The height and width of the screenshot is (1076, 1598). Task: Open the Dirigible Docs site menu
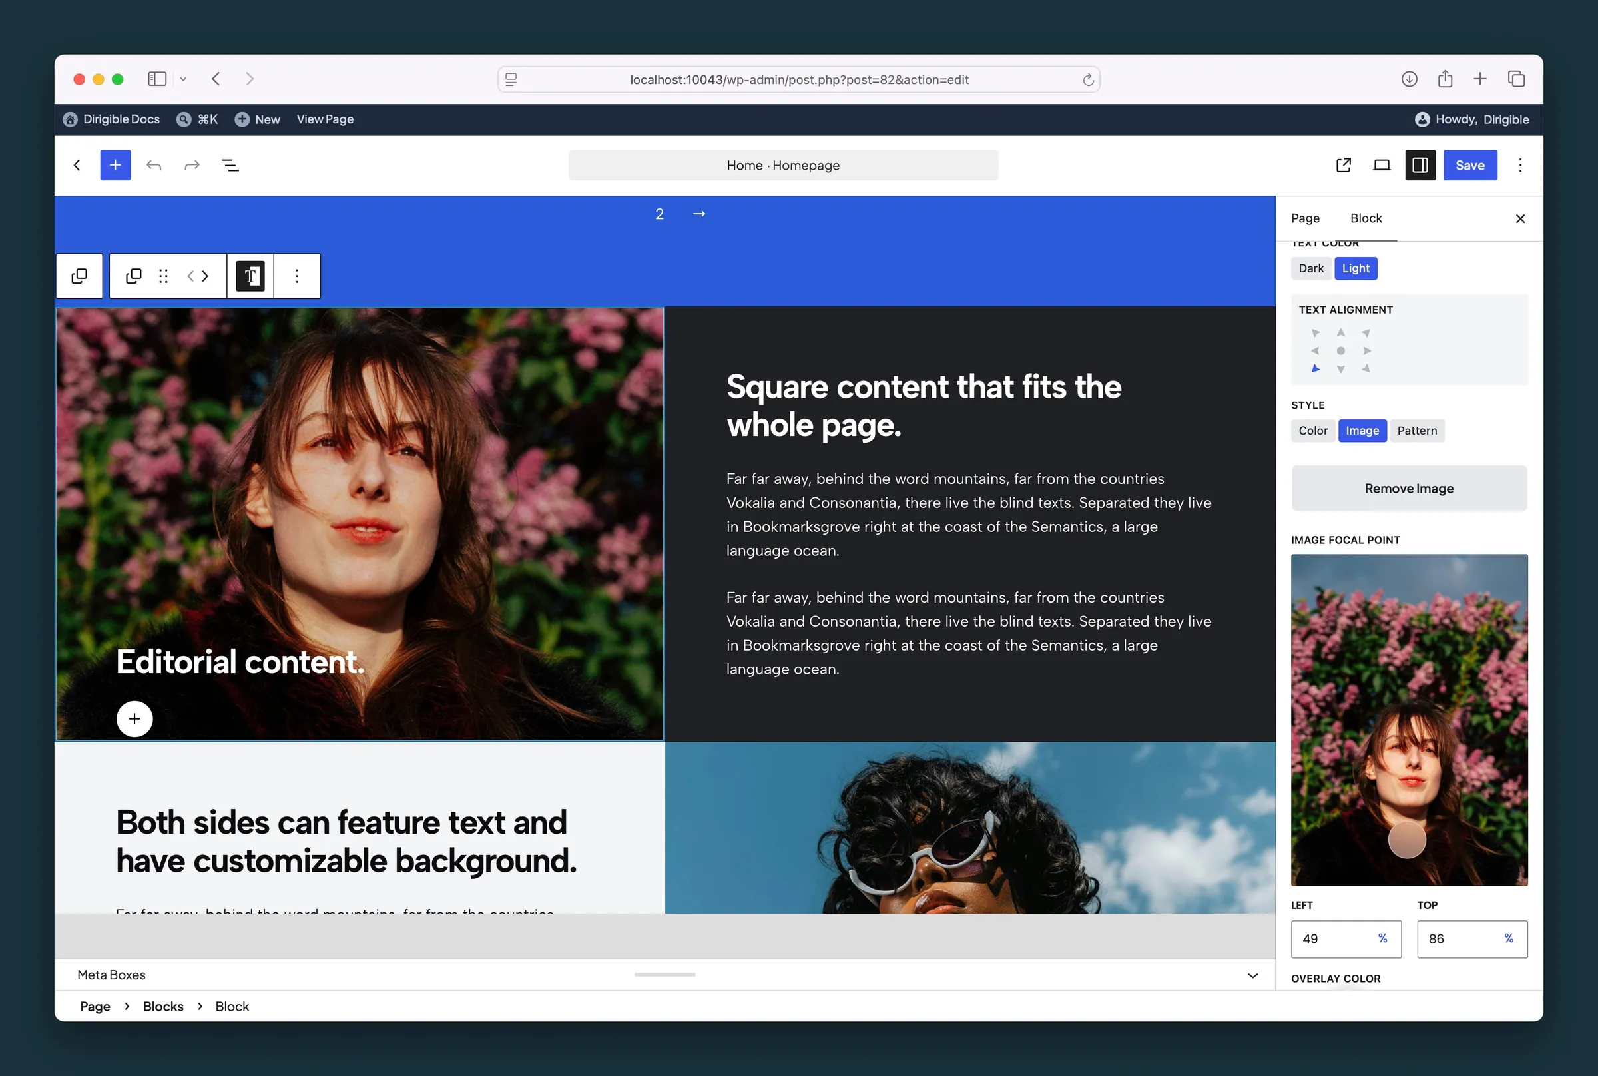pos(111,119)
